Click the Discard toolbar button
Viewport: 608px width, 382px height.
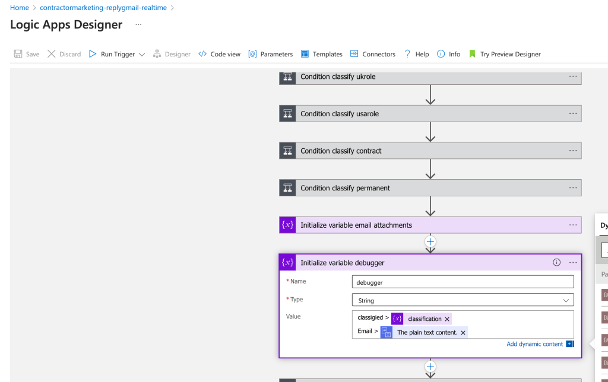pyautogui.click(x=64, y=54)
